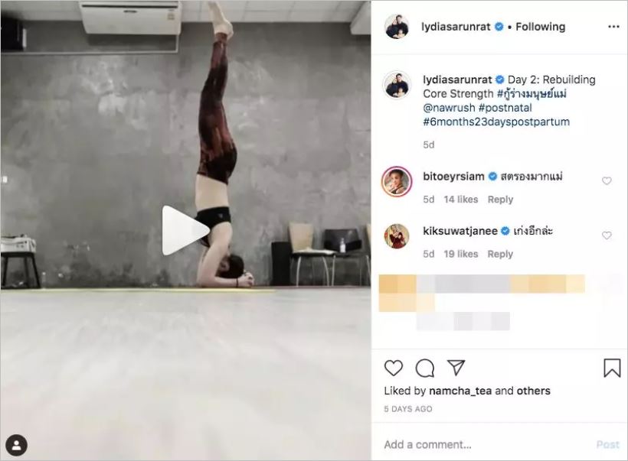Like kiksuwatjanee's comment
The image size is (628, 461).
click(x=607, y=235)
